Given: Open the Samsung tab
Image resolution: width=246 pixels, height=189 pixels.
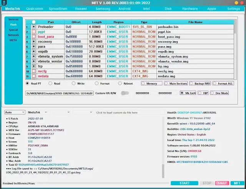Looking at the screenshot, I should click(103, 9).
